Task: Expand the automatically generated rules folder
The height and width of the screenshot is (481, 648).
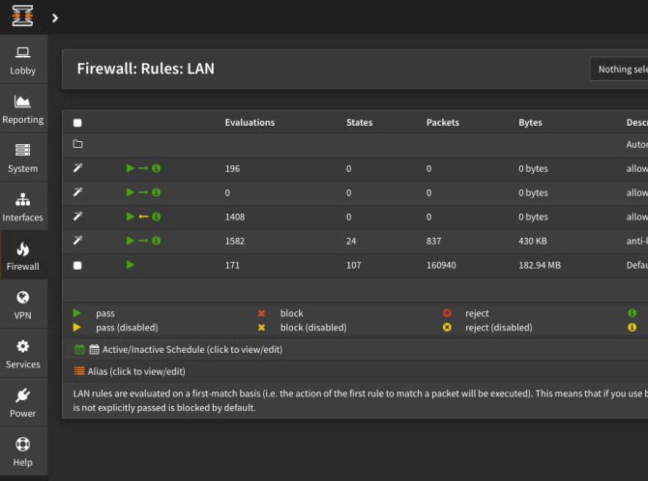Action: [78, 144]
